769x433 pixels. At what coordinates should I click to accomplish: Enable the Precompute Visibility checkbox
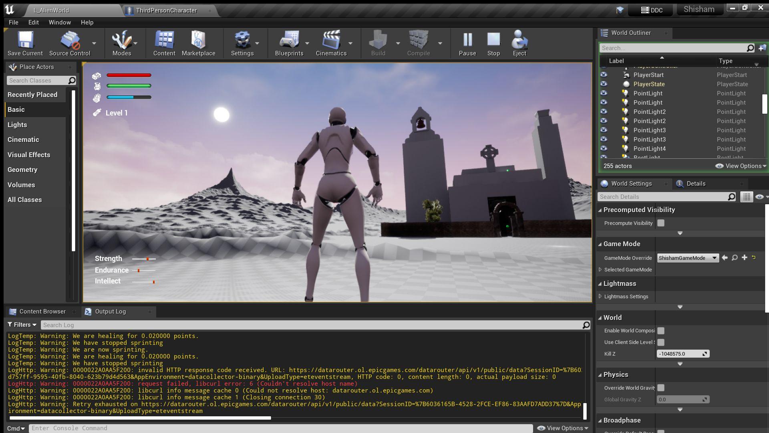pyautogui.click(x=661, y=223)
